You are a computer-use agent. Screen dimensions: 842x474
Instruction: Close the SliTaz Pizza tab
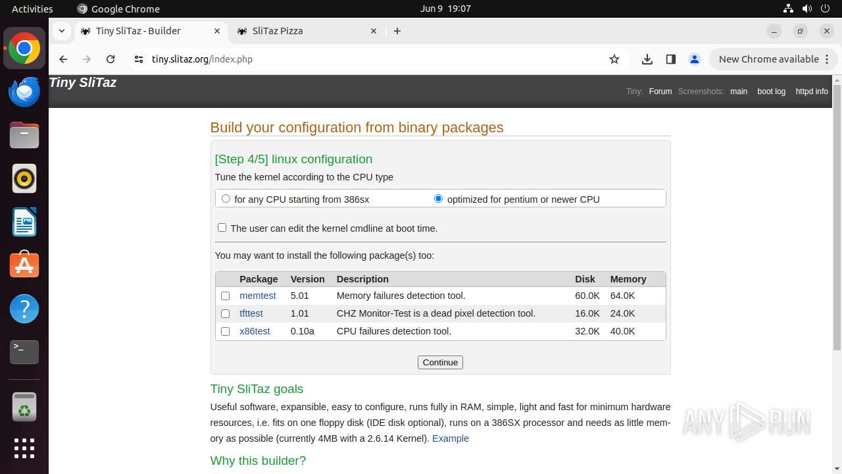(x=374, y=31)
